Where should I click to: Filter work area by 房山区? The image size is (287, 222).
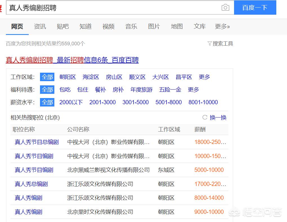coord(114,77)
